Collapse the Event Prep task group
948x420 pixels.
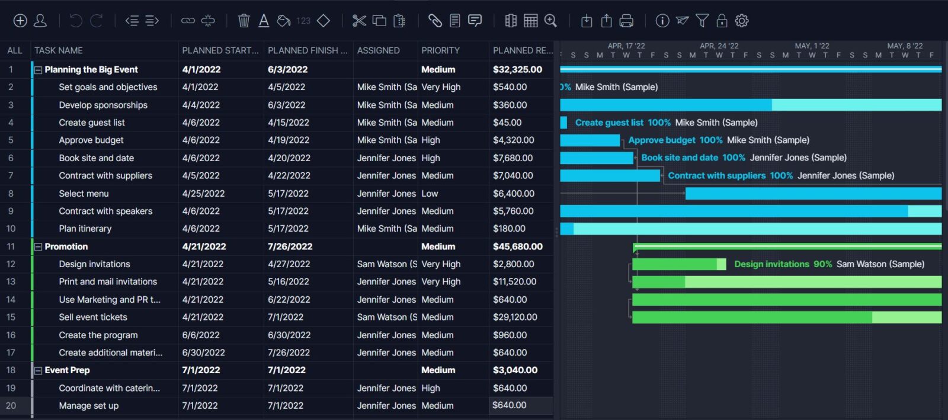click(39, 371)
